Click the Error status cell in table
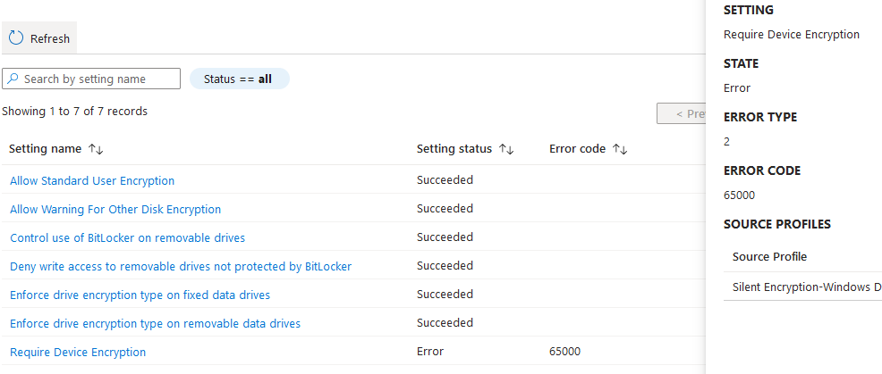 tap(430, 352)
